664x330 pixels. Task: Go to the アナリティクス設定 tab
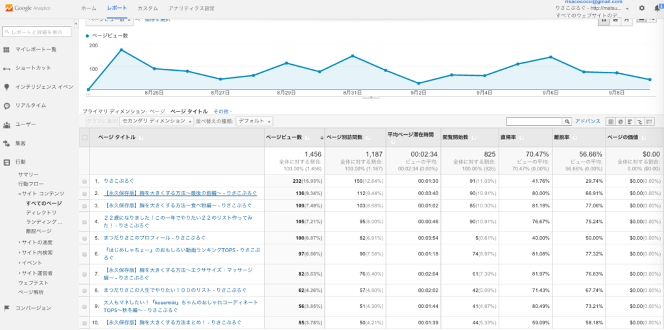(191, 8)
